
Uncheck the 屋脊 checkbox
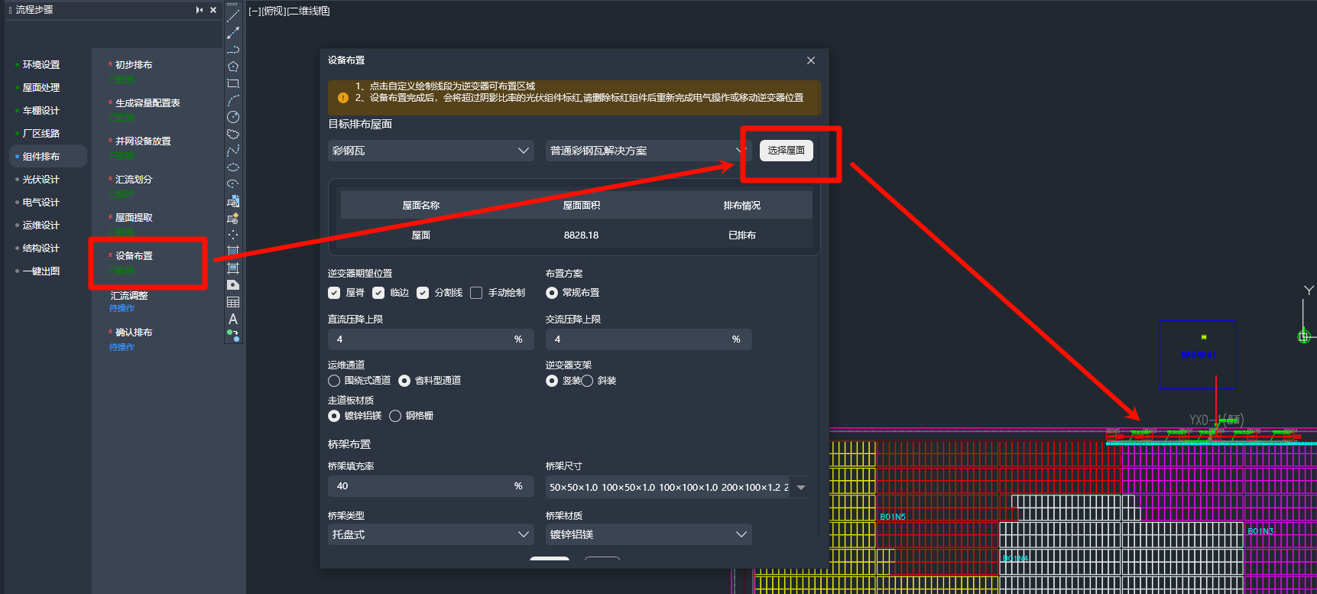(x=334, y=293)
